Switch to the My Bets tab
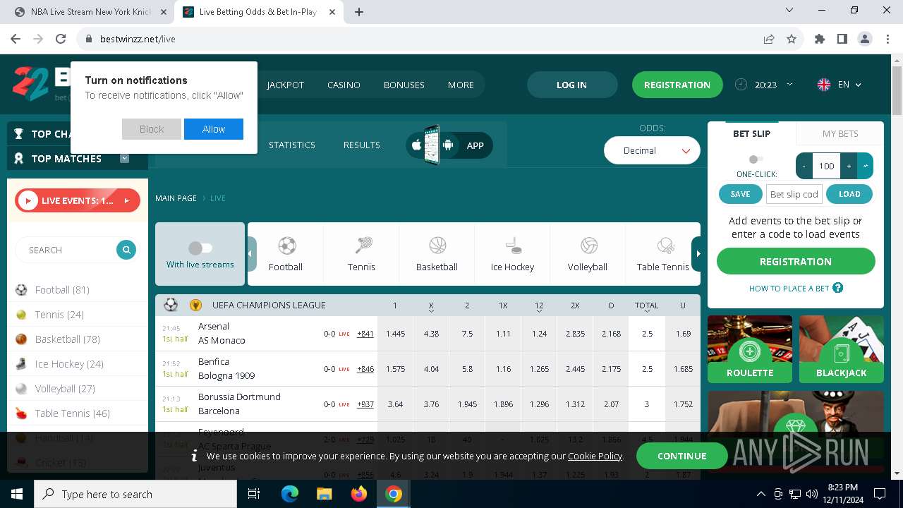 tap(840, 133)
